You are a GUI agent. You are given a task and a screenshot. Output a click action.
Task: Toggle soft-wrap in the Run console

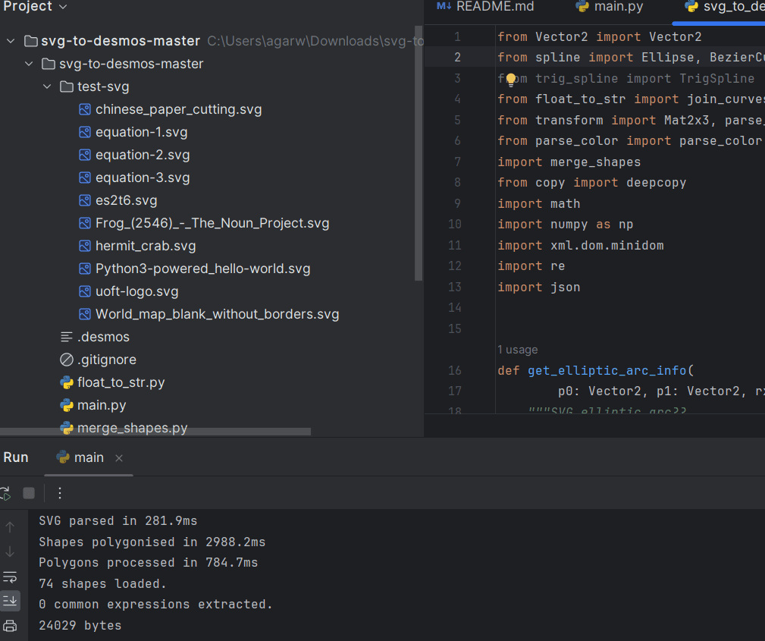click(10, 577)
